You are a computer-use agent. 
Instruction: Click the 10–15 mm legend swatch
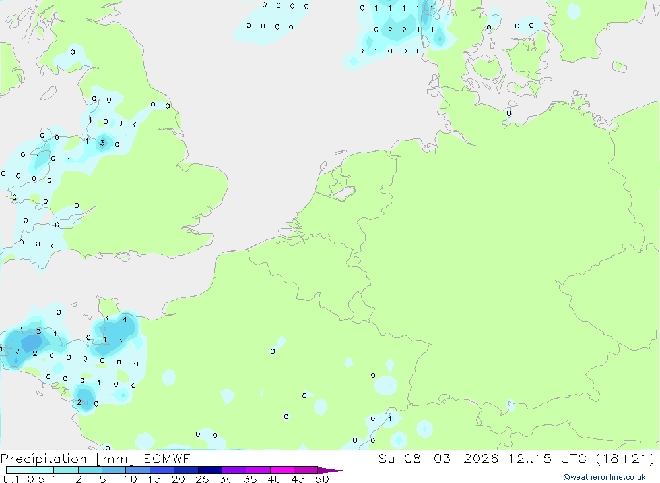coord(138,470)
